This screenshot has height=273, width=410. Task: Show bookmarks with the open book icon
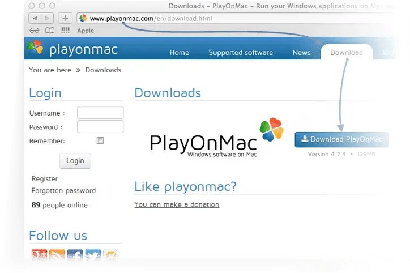coord(50,31)
